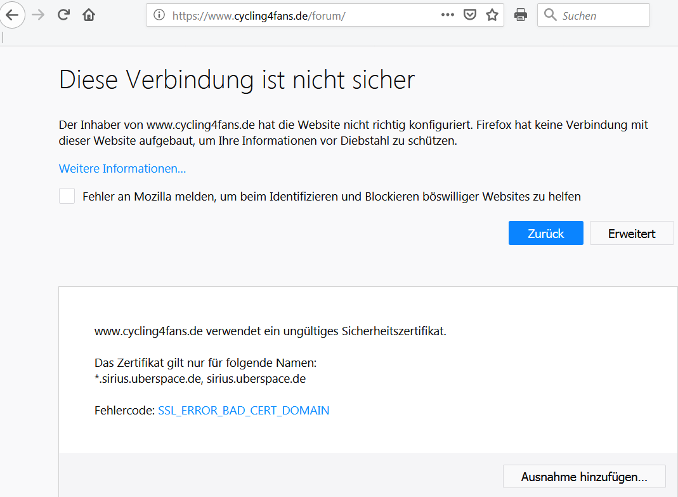Collapse details via the Erweitert button
The height and width of the screenshot is (497, 678).
pyautogui.click(x=631, y=234)
